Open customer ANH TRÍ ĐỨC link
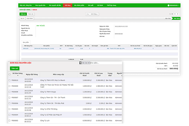The height and width of the screenshot is (126, 189). pyautogui.click(x=41, y=26)
